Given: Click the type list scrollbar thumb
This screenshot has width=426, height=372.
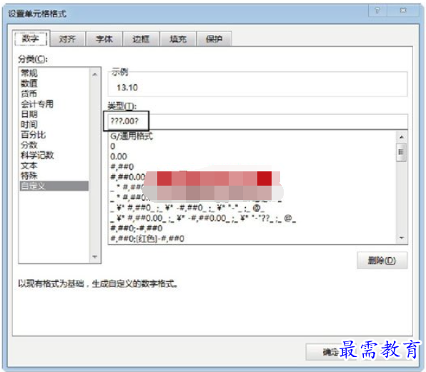Looking at the screenshot, I should point(401,152).
